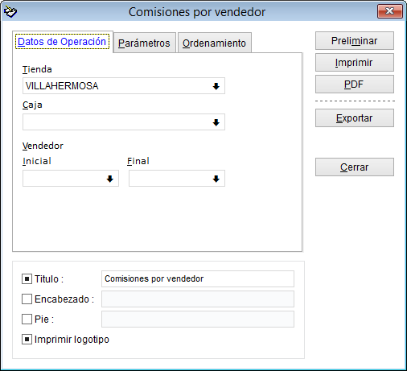This screenshot has height=371, width=407.
Task: Switch to the Parámetros tab
Action: [x=145, y=43]
